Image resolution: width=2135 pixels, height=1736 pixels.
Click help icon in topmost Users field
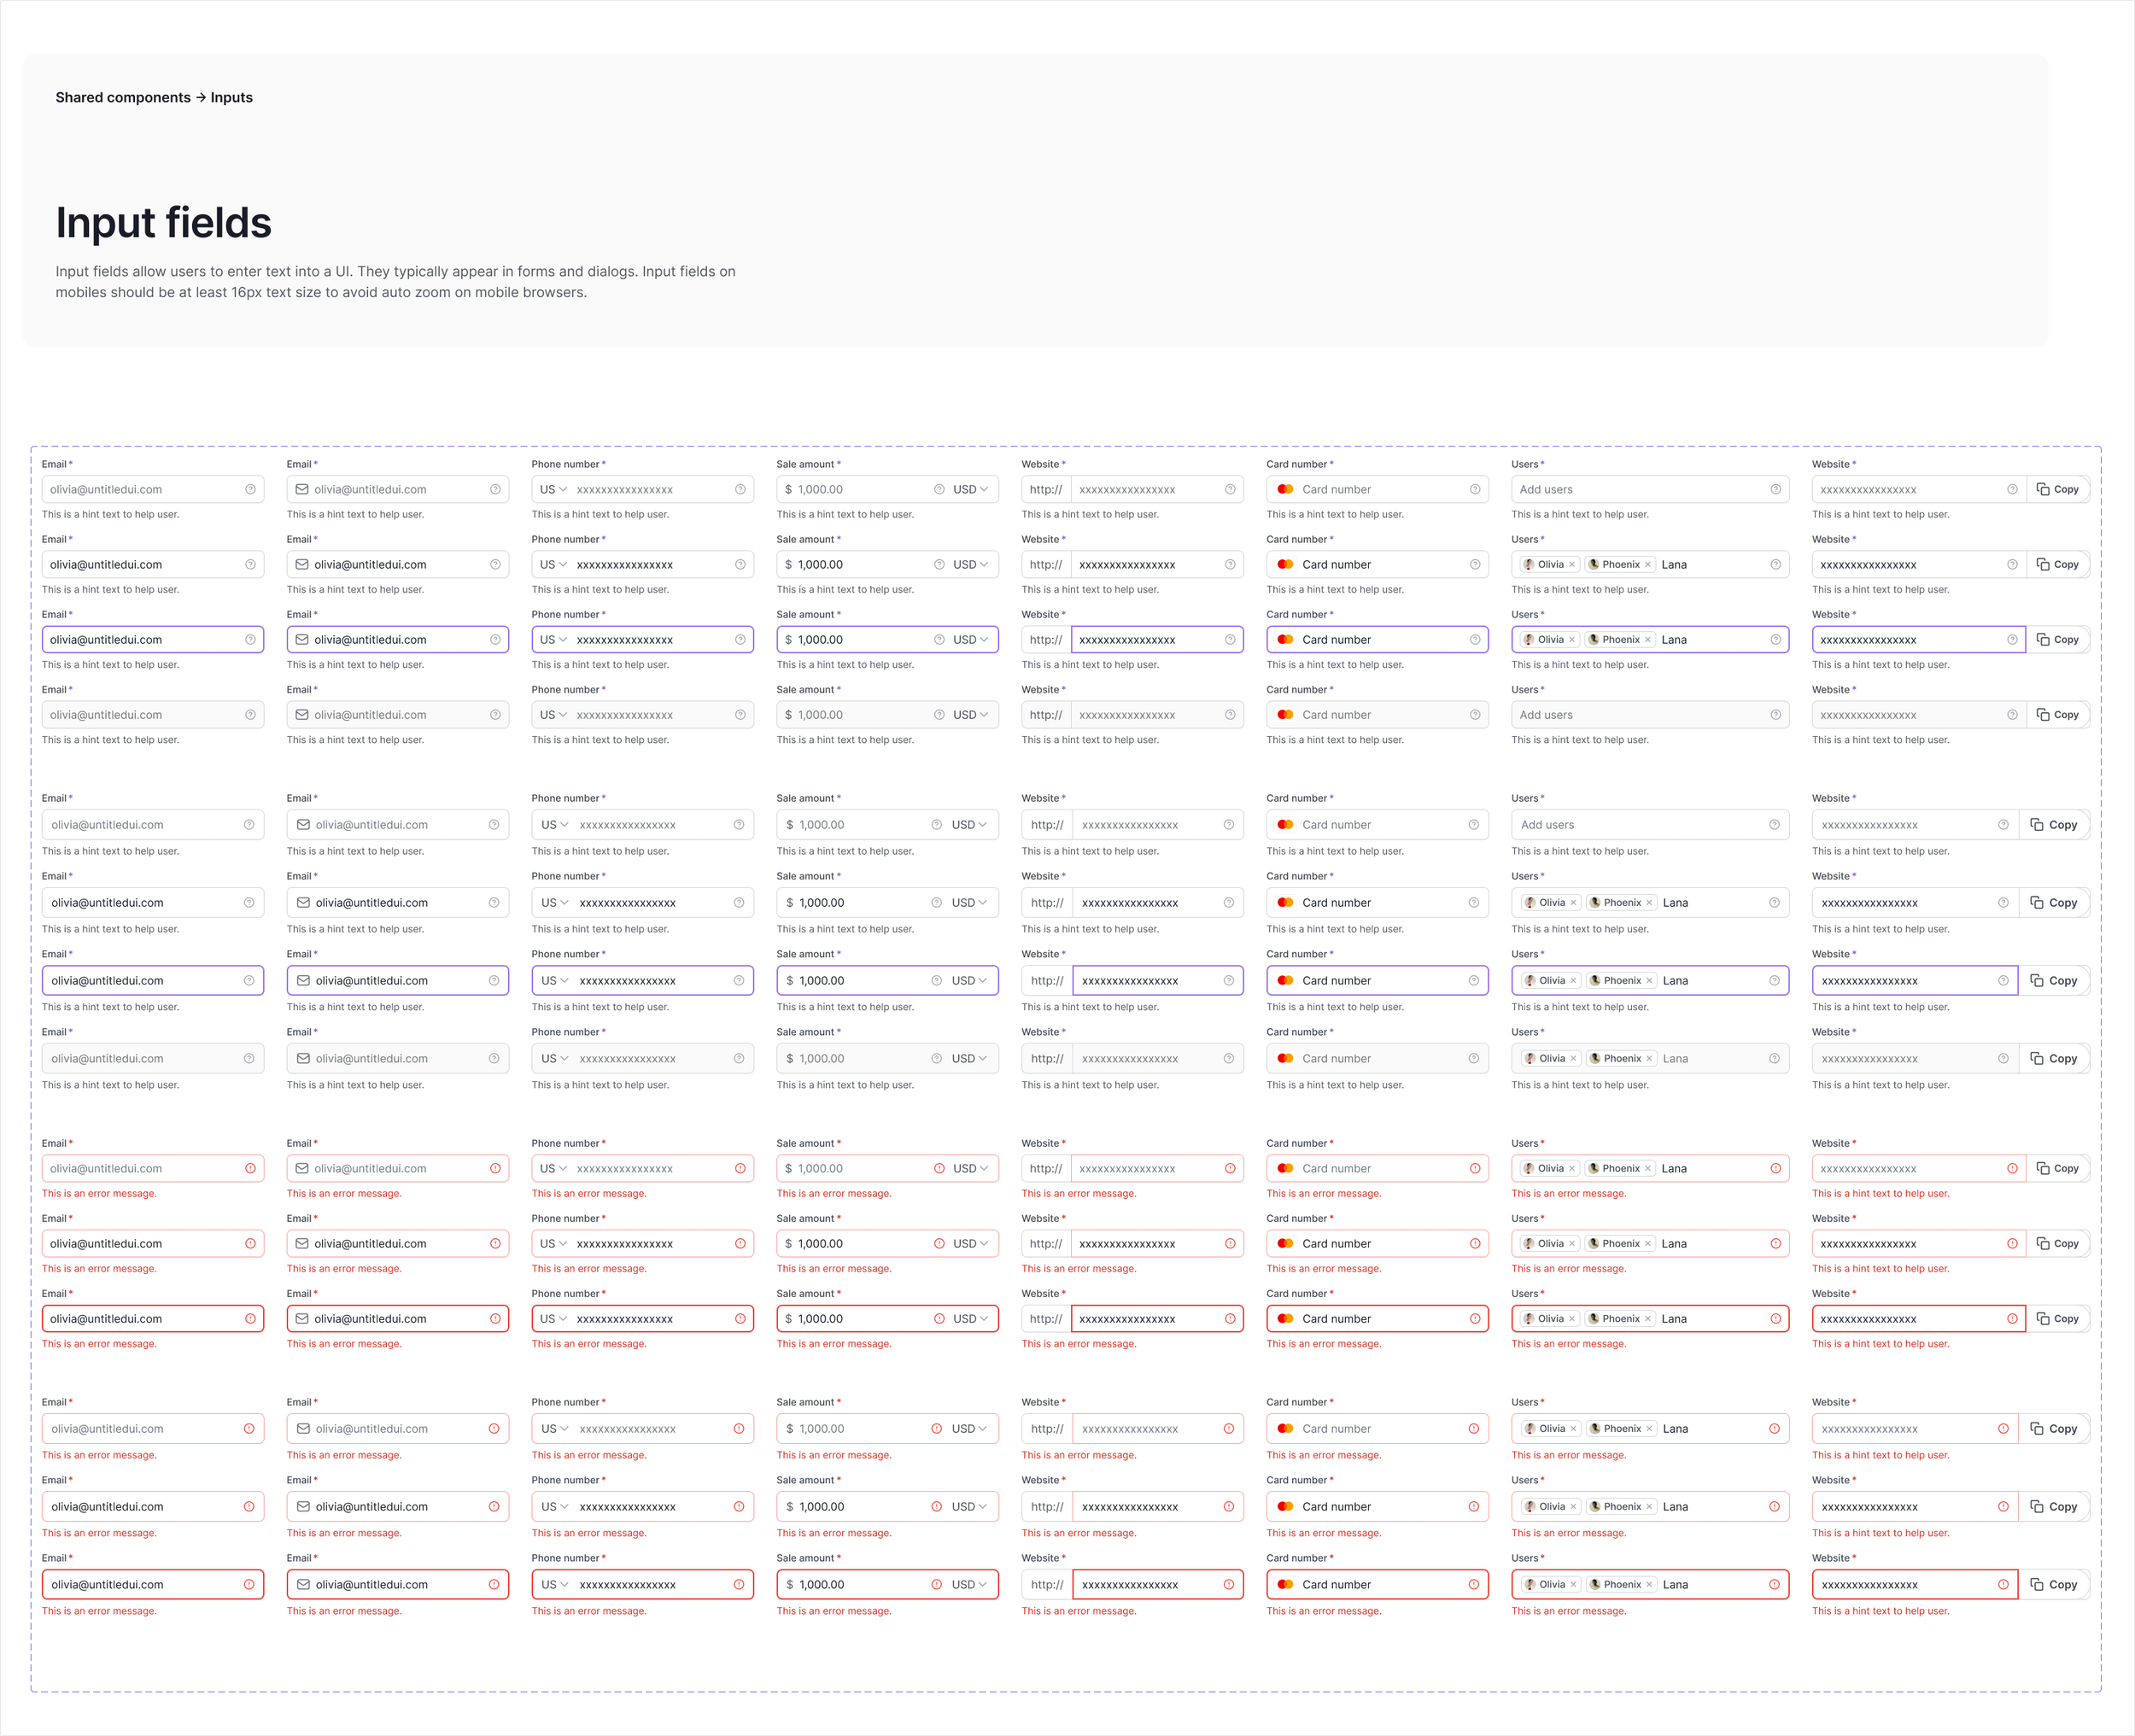coord(1775,489)
